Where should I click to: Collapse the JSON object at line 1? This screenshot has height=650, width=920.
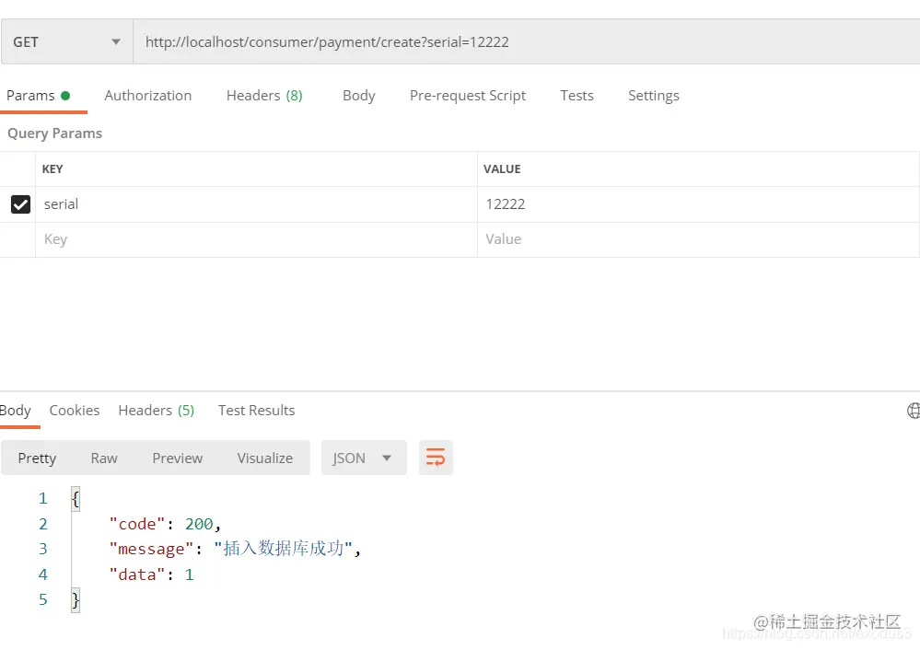[76, 499]
